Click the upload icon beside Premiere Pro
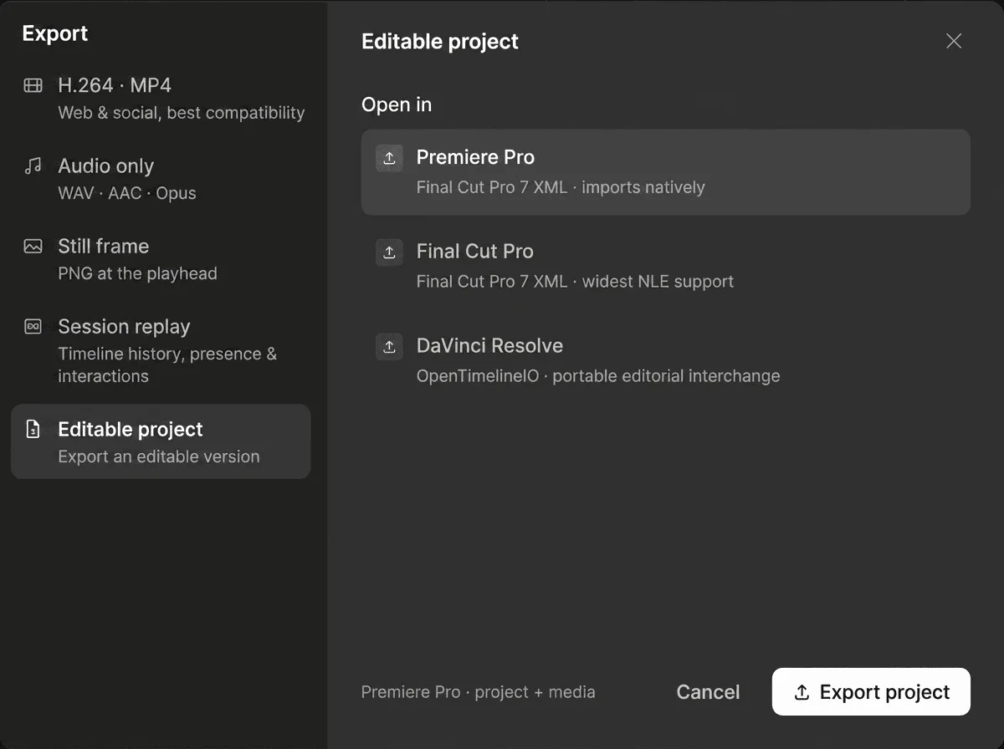 coord(389,157)
